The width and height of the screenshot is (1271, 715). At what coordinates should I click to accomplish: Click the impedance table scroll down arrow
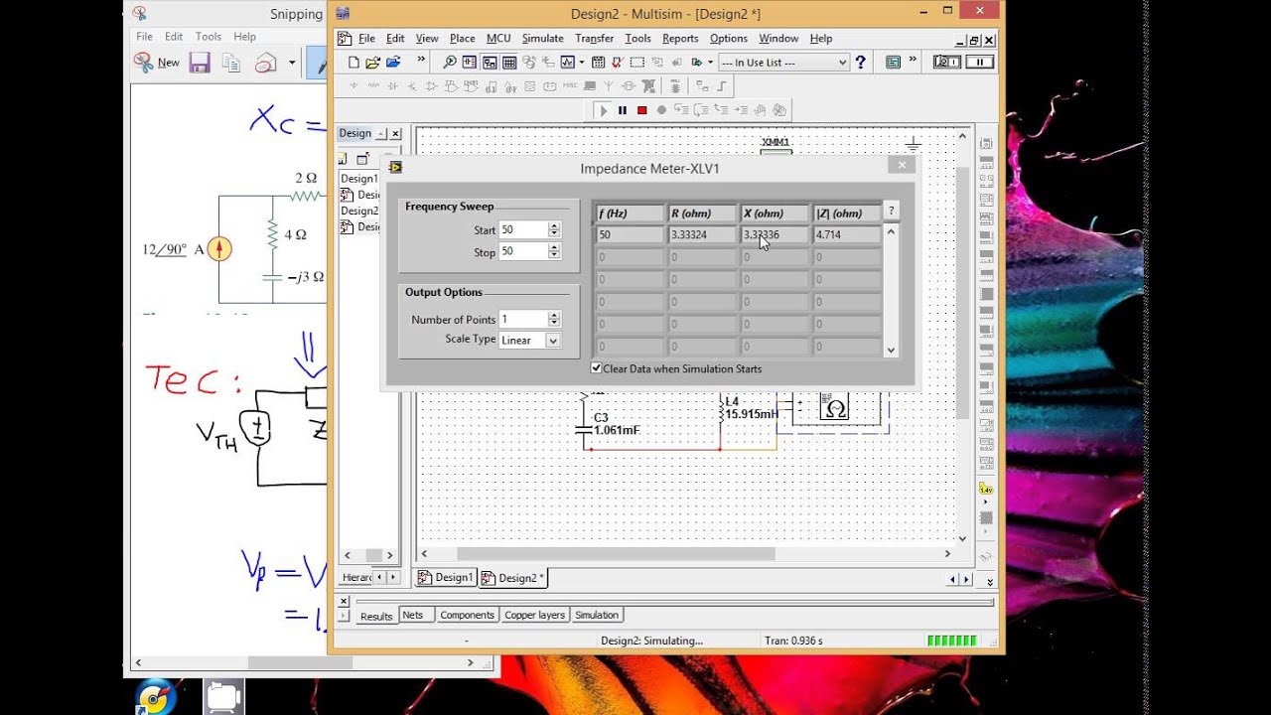pos(891,350)
